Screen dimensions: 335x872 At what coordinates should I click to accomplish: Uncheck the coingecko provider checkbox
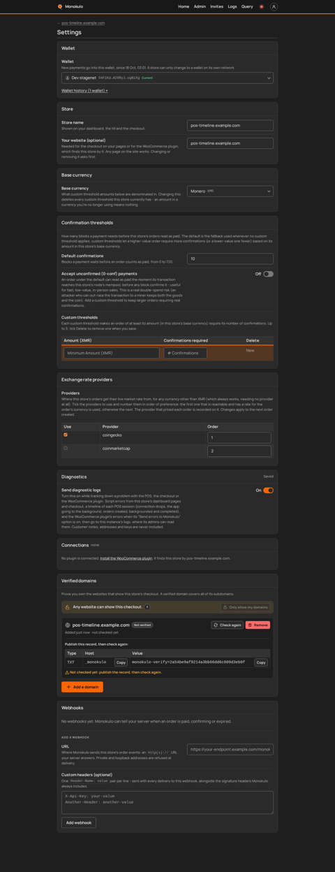point(66,435)
